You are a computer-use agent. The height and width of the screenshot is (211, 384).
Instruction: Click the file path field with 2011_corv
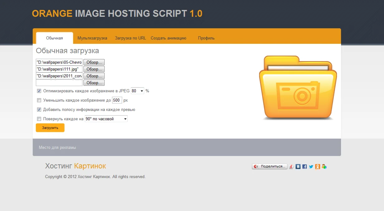[59, 76]
